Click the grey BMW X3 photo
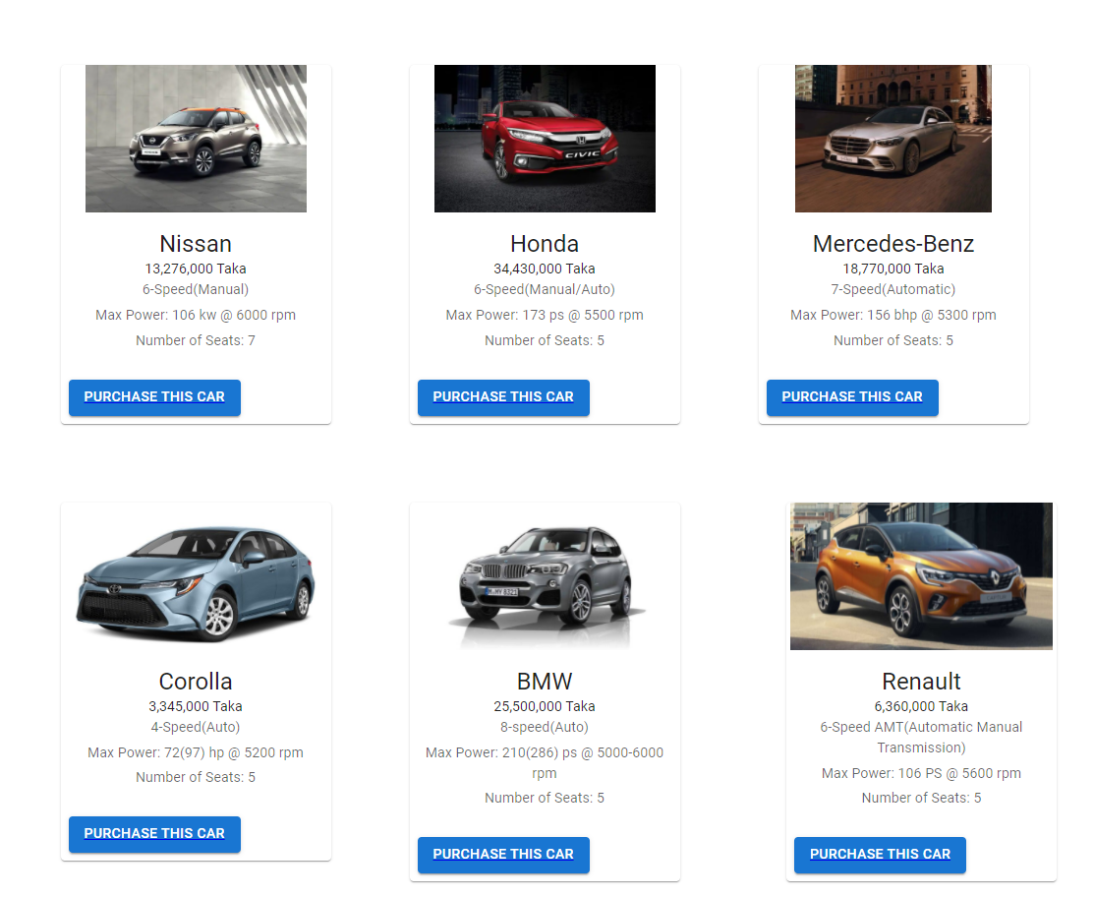 545,576
